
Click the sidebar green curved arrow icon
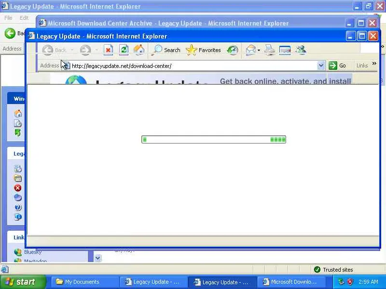(18, 133)
